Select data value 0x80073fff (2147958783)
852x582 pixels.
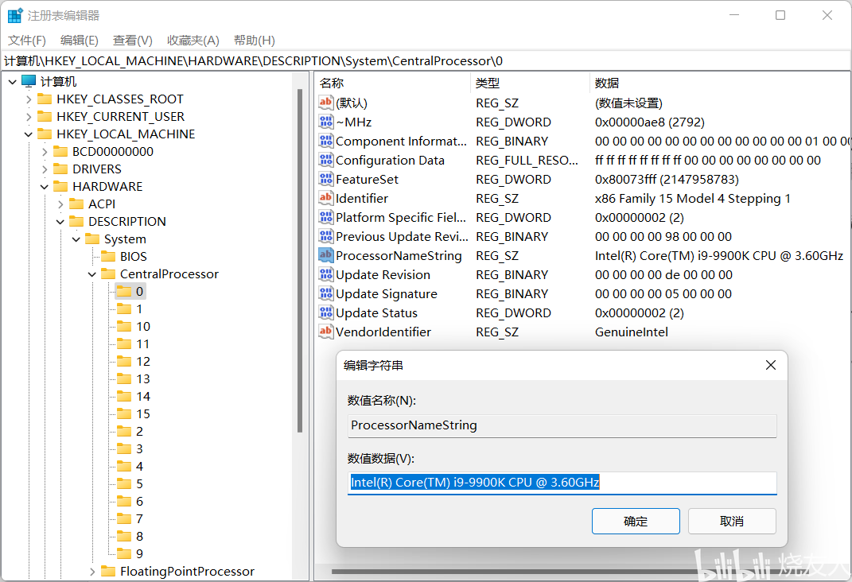pos(667,179)
